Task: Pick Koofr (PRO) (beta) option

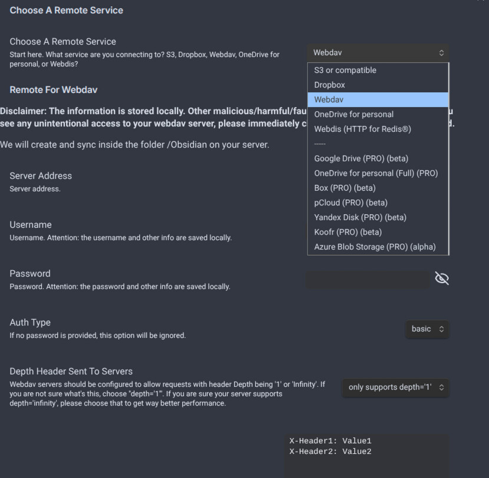Action: pyautogui.click(x=348, y=232)
